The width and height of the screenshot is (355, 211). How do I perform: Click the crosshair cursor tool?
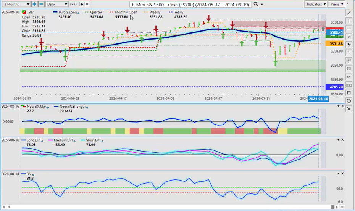tap(349, 61)
